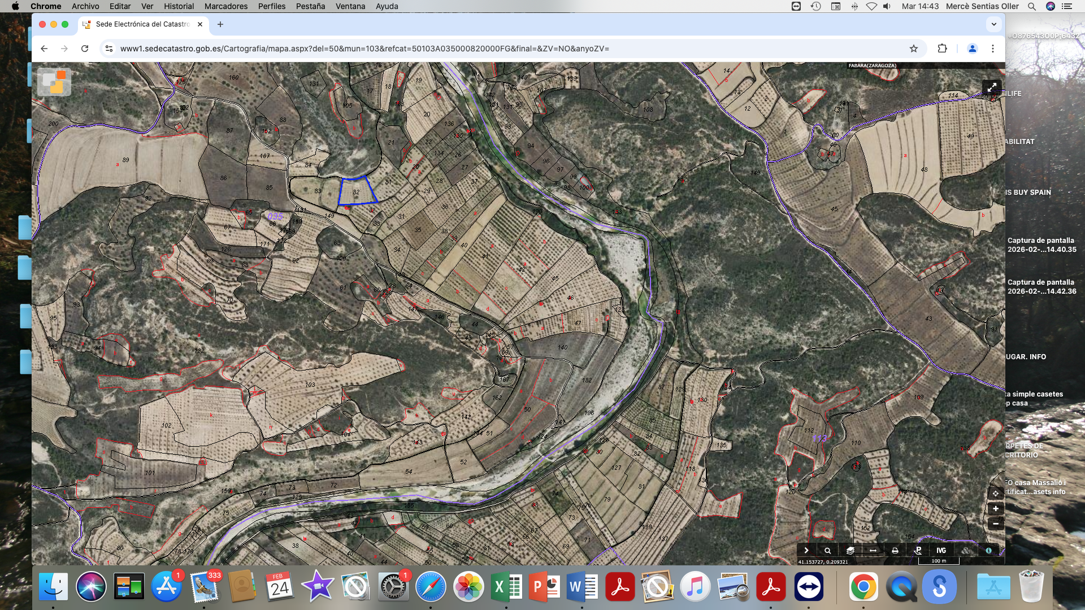Image resolution: width=1085 pixels, height=610 pixels.
Task: Open the blue information icon
Action: tap(988, 551)
